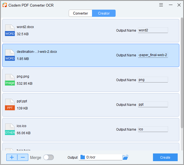Click the 32.5 KB file size
Viewport: 184px width, 165px height.
(x=23, y=34)
